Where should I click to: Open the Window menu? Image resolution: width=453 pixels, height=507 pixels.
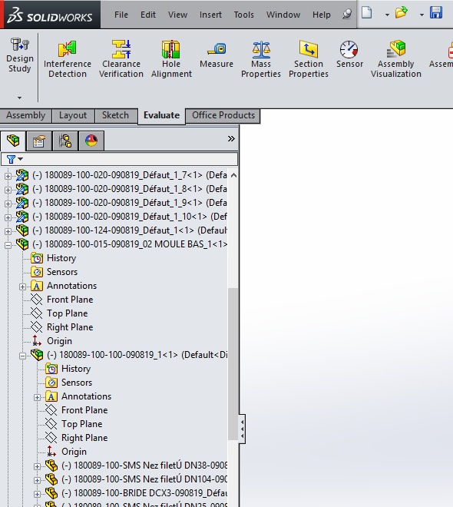pos(283,15)
